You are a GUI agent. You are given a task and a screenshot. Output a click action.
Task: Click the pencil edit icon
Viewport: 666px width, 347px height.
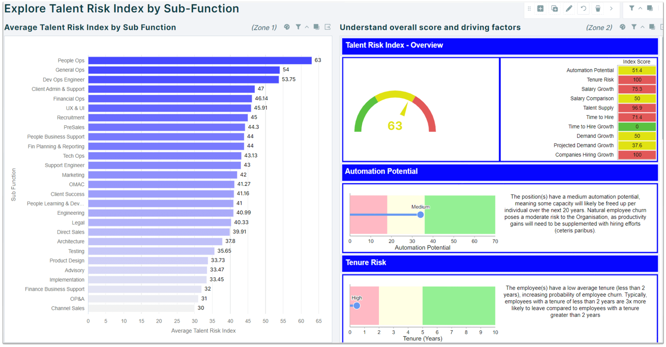point(569,9)
